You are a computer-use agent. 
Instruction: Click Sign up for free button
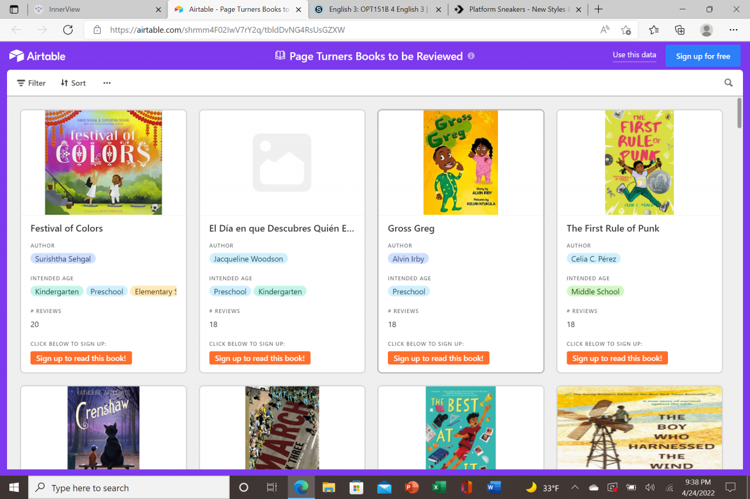pyautogui.click(x=703, y=56)
